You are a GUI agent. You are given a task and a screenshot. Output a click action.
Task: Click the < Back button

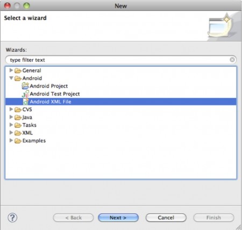(x=73, y=218)
